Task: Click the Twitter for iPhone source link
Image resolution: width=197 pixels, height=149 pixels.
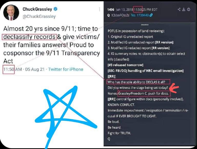Action: click(x=66, y=69)
